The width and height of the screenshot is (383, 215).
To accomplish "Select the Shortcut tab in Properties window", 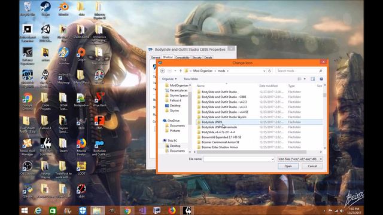I will click(x=168, y=57).
